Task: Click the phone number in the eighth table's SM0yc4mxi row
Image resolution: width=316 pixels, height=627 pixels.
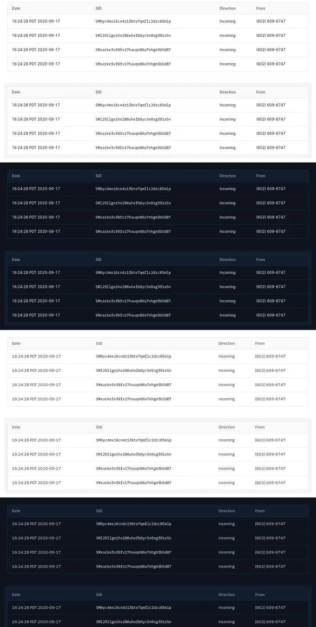Action: [x=270, y=607]
